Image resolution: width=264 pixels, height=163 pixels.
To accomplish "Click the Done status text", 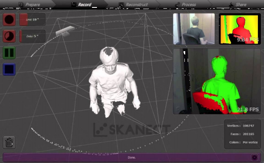I will click(x=132, y=158).
